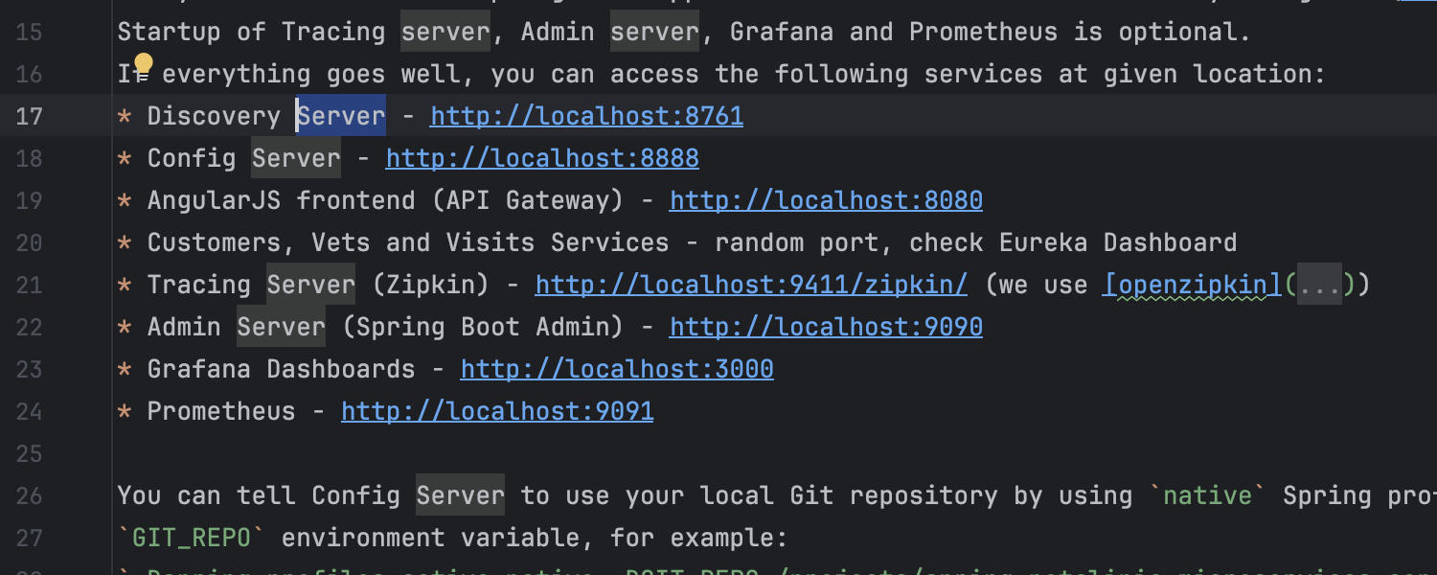Visit the Grafana http://localhost:3000 link

617,369
